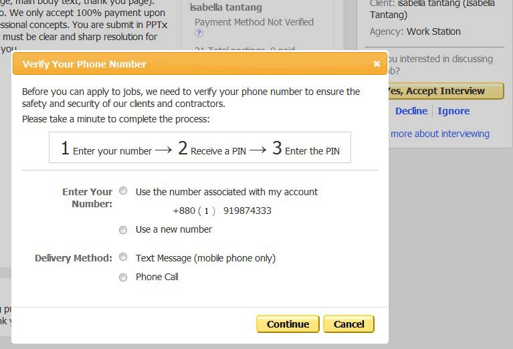
Task: Click the Continue button
Action: point(288,324)
